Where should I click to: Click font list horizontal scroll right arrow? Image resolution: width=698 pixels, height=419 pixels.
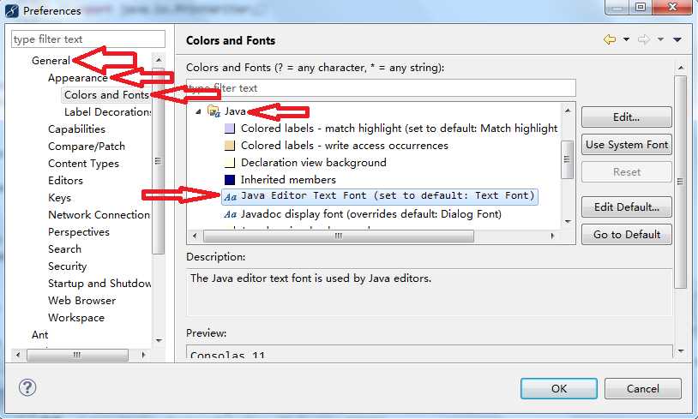click(x=552, y=236)
